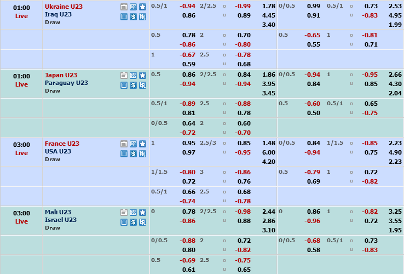
Task: Star the Ukraine U23 vs Iraq U23 match
Action: click(142, 7)
